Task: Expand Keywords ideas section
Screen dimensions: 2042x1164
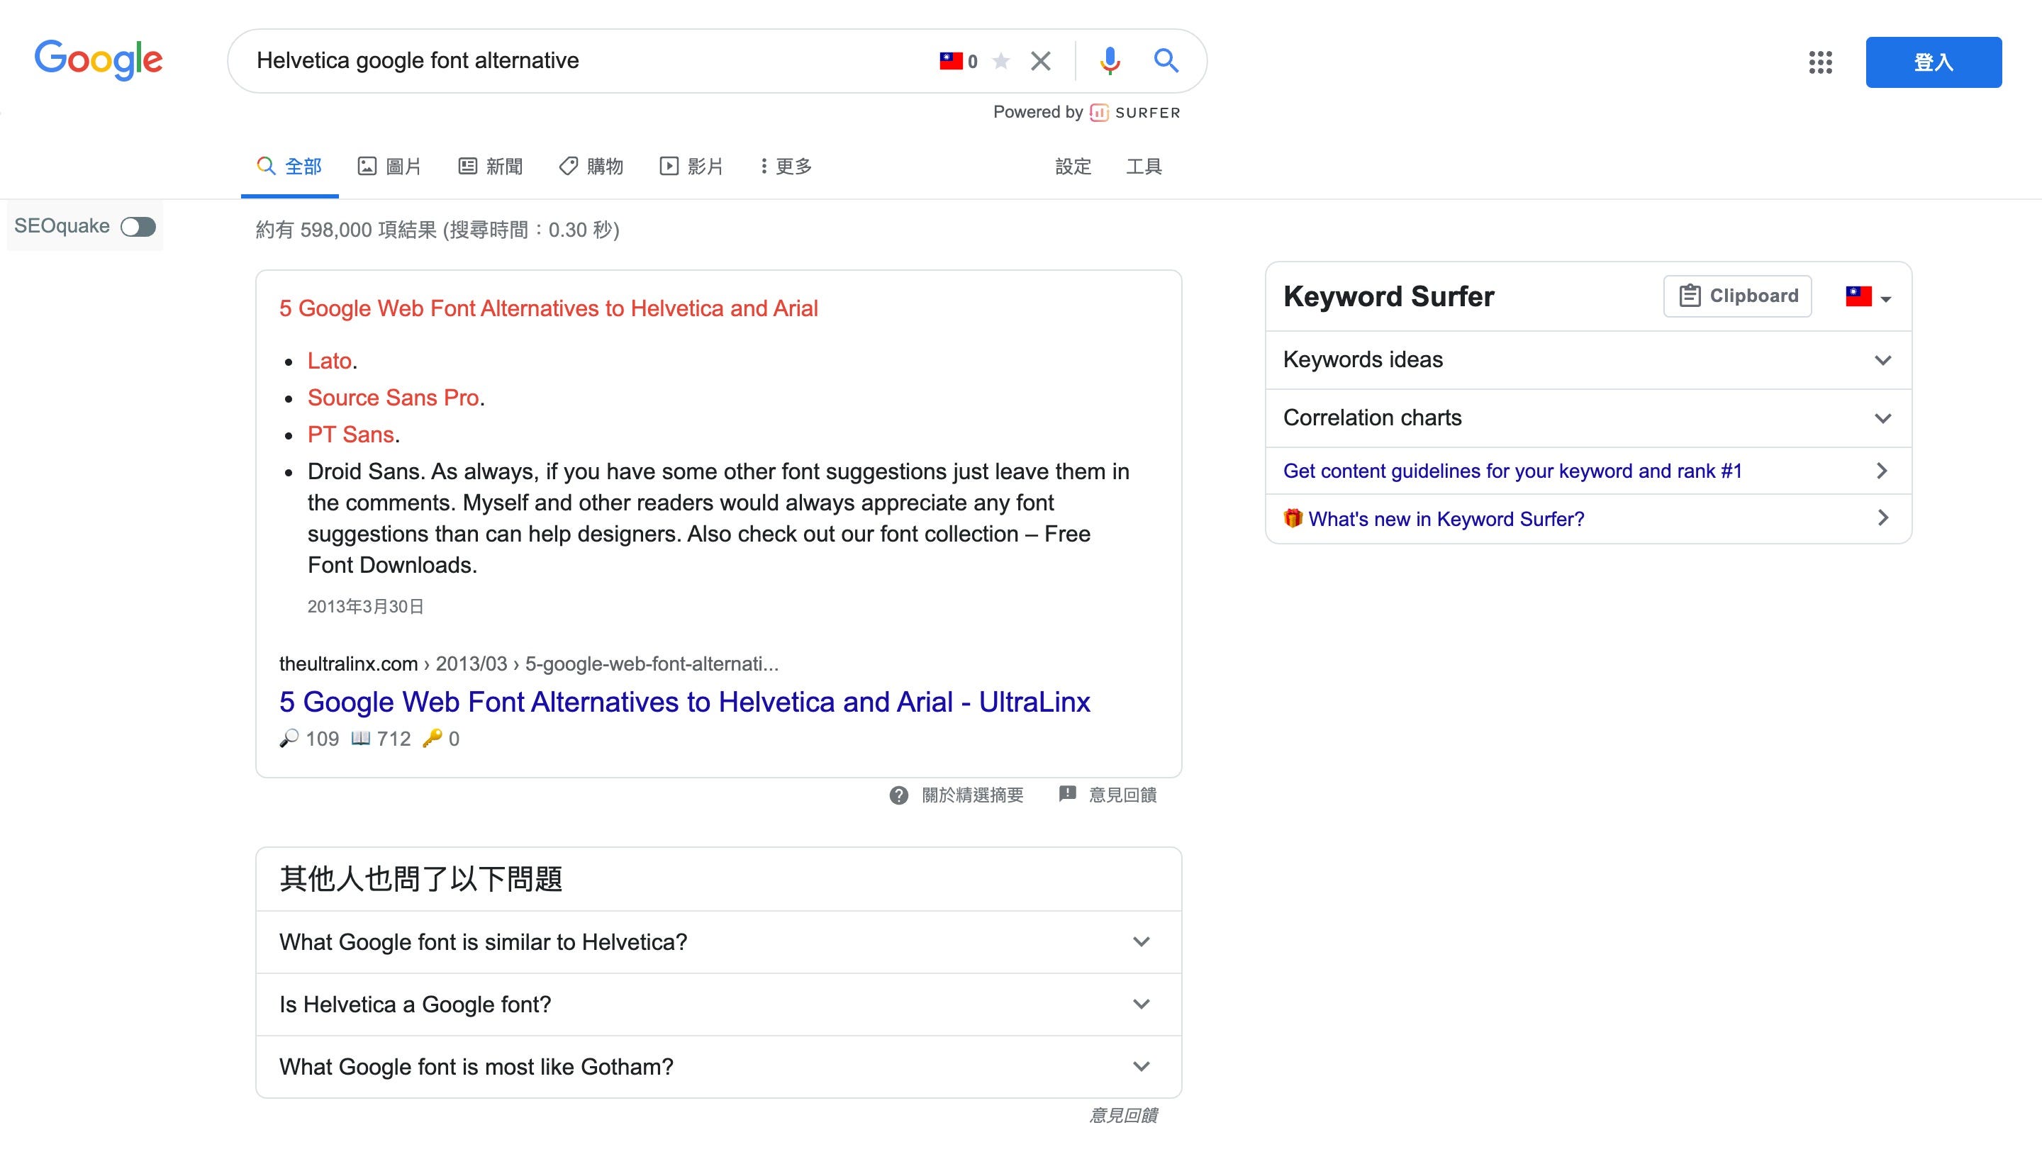Action: coord(1589,359)
